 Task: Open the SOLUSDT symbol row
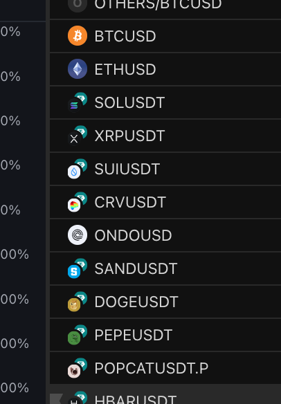[165, 102]
